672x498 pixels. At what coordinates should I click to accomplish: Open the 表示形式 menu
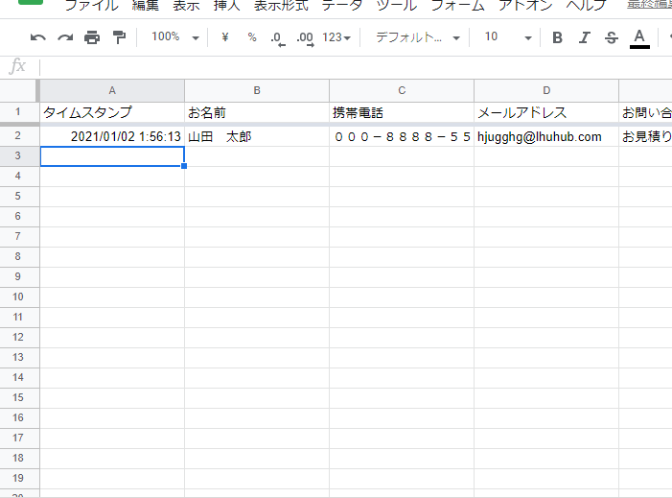click(281, 6)
